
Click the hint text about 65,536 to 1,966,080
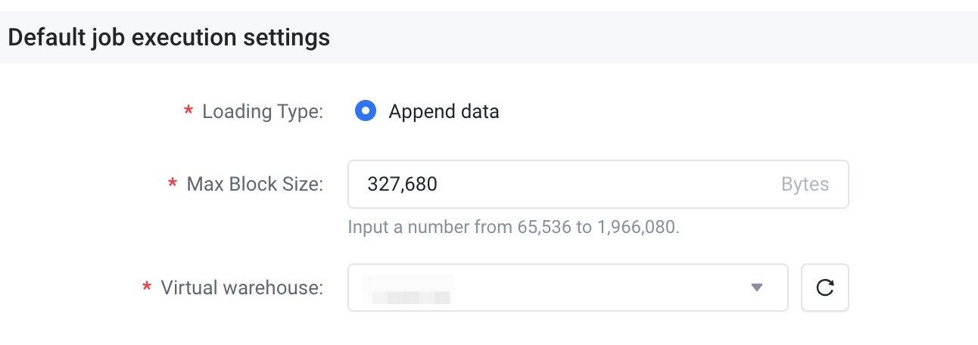click(514, 227)
